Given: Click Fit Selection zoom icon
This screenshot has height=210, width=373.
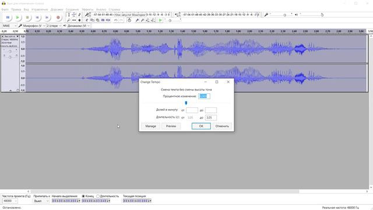Looking at the screenshot, I should coord(147,20).
